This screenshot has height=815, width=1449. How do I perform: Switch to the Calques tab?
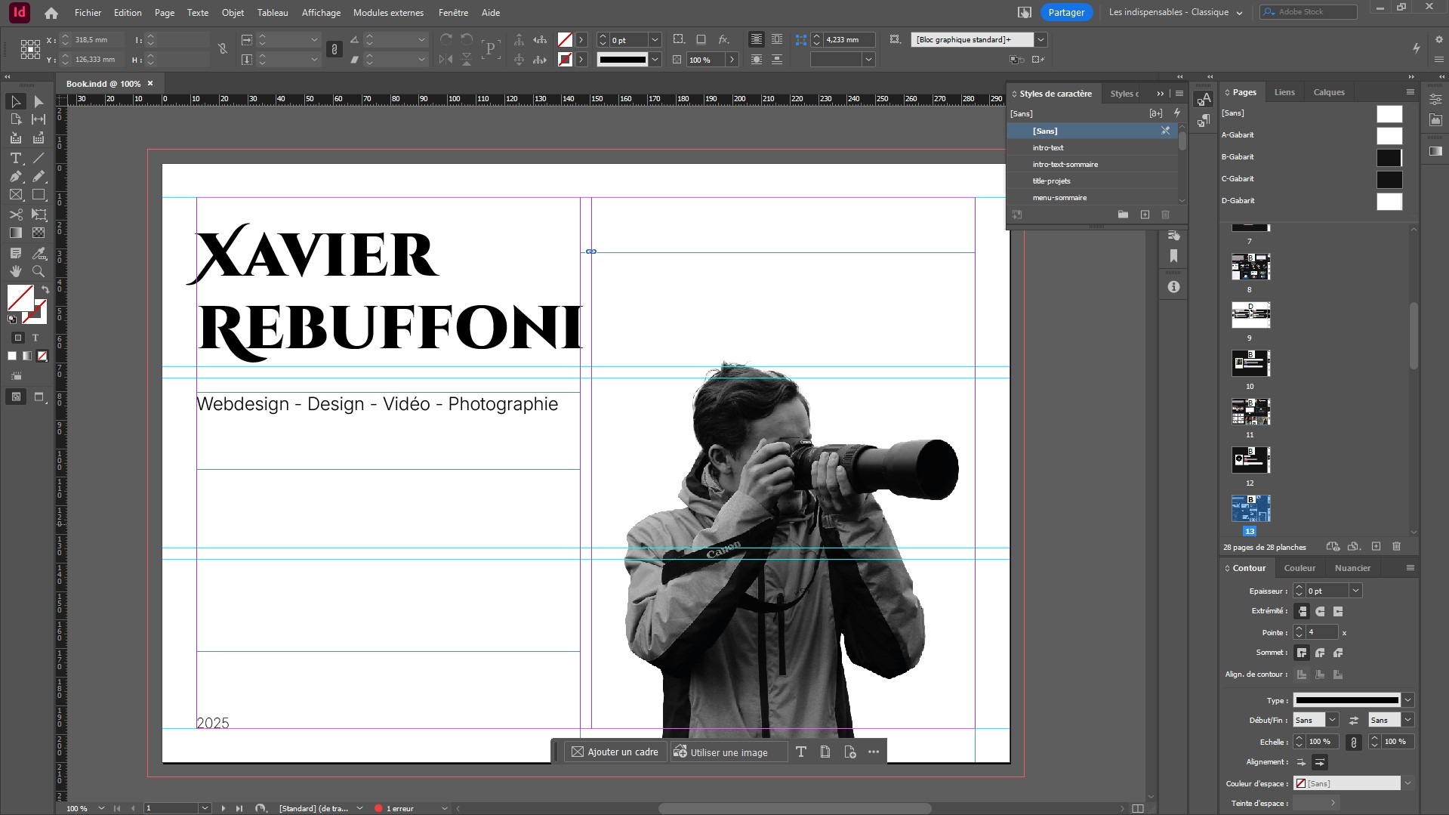[x=1328, y=91]
